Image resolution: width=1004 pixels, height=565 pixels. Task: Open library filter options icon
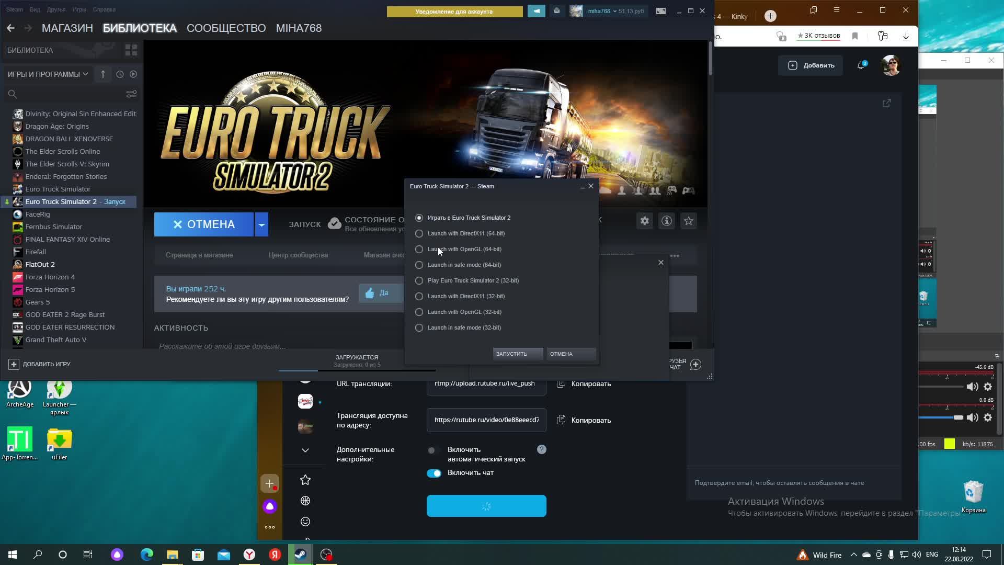click(x=131, y=94)
